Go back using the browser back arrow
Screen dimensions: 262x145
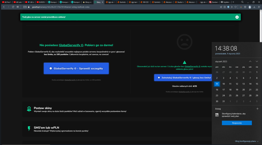click(4, 7)
